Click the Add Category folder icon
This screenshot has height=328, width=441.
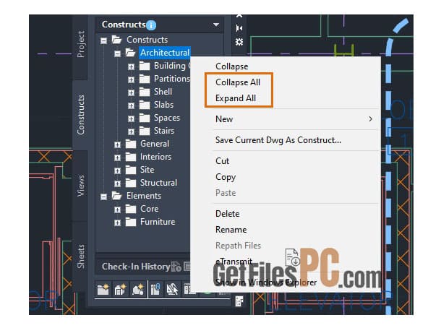103,289
